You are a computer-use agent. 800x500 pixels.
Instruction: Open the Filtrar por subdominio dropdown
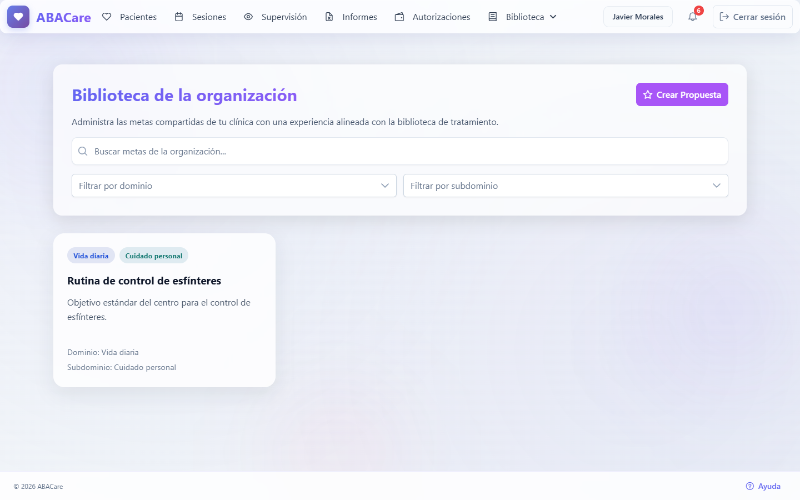coord(566,186)
